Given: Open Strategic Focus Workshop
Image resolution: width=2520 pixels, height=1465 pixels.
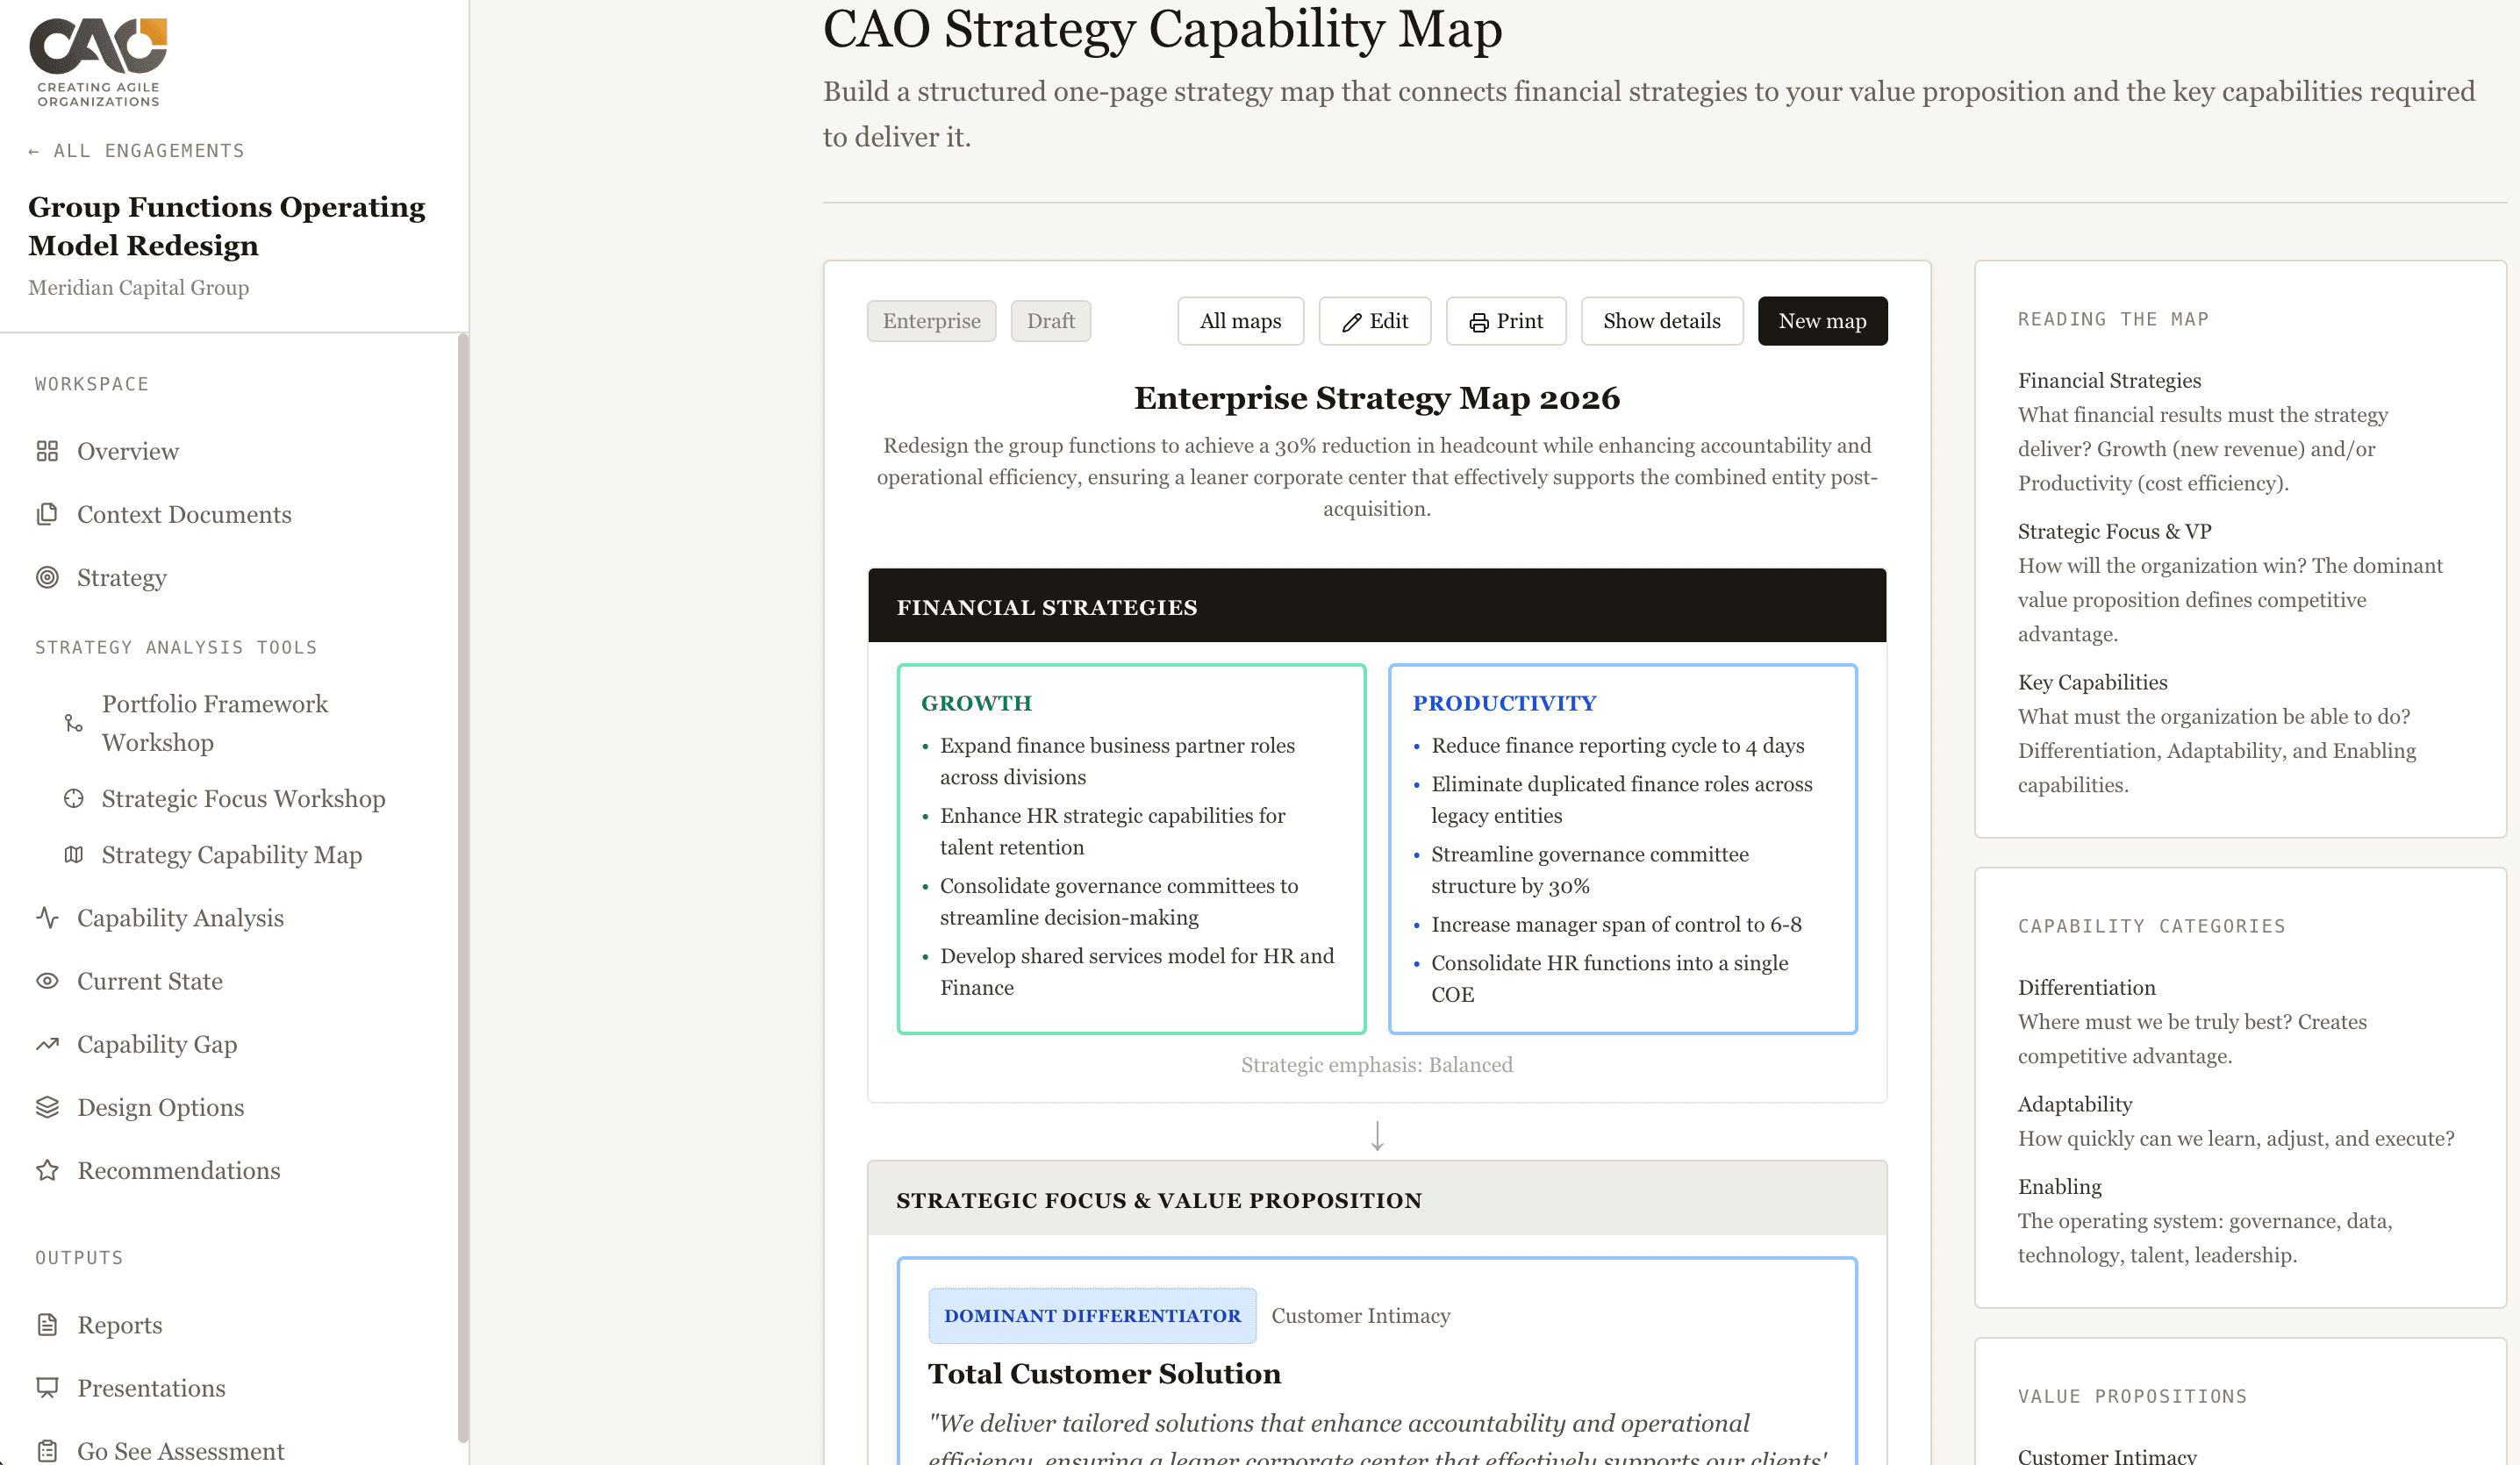Looking at the screenshot, I should 243,798.
